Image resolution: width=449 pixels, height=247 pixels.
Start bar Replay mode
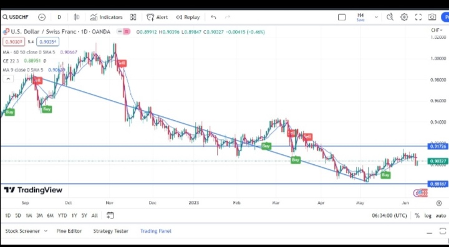(x=188, y=17)
